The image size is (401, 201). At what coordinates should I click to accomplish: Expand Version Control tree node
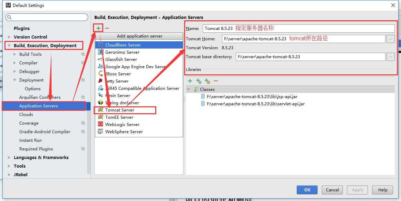coord(9,37)
